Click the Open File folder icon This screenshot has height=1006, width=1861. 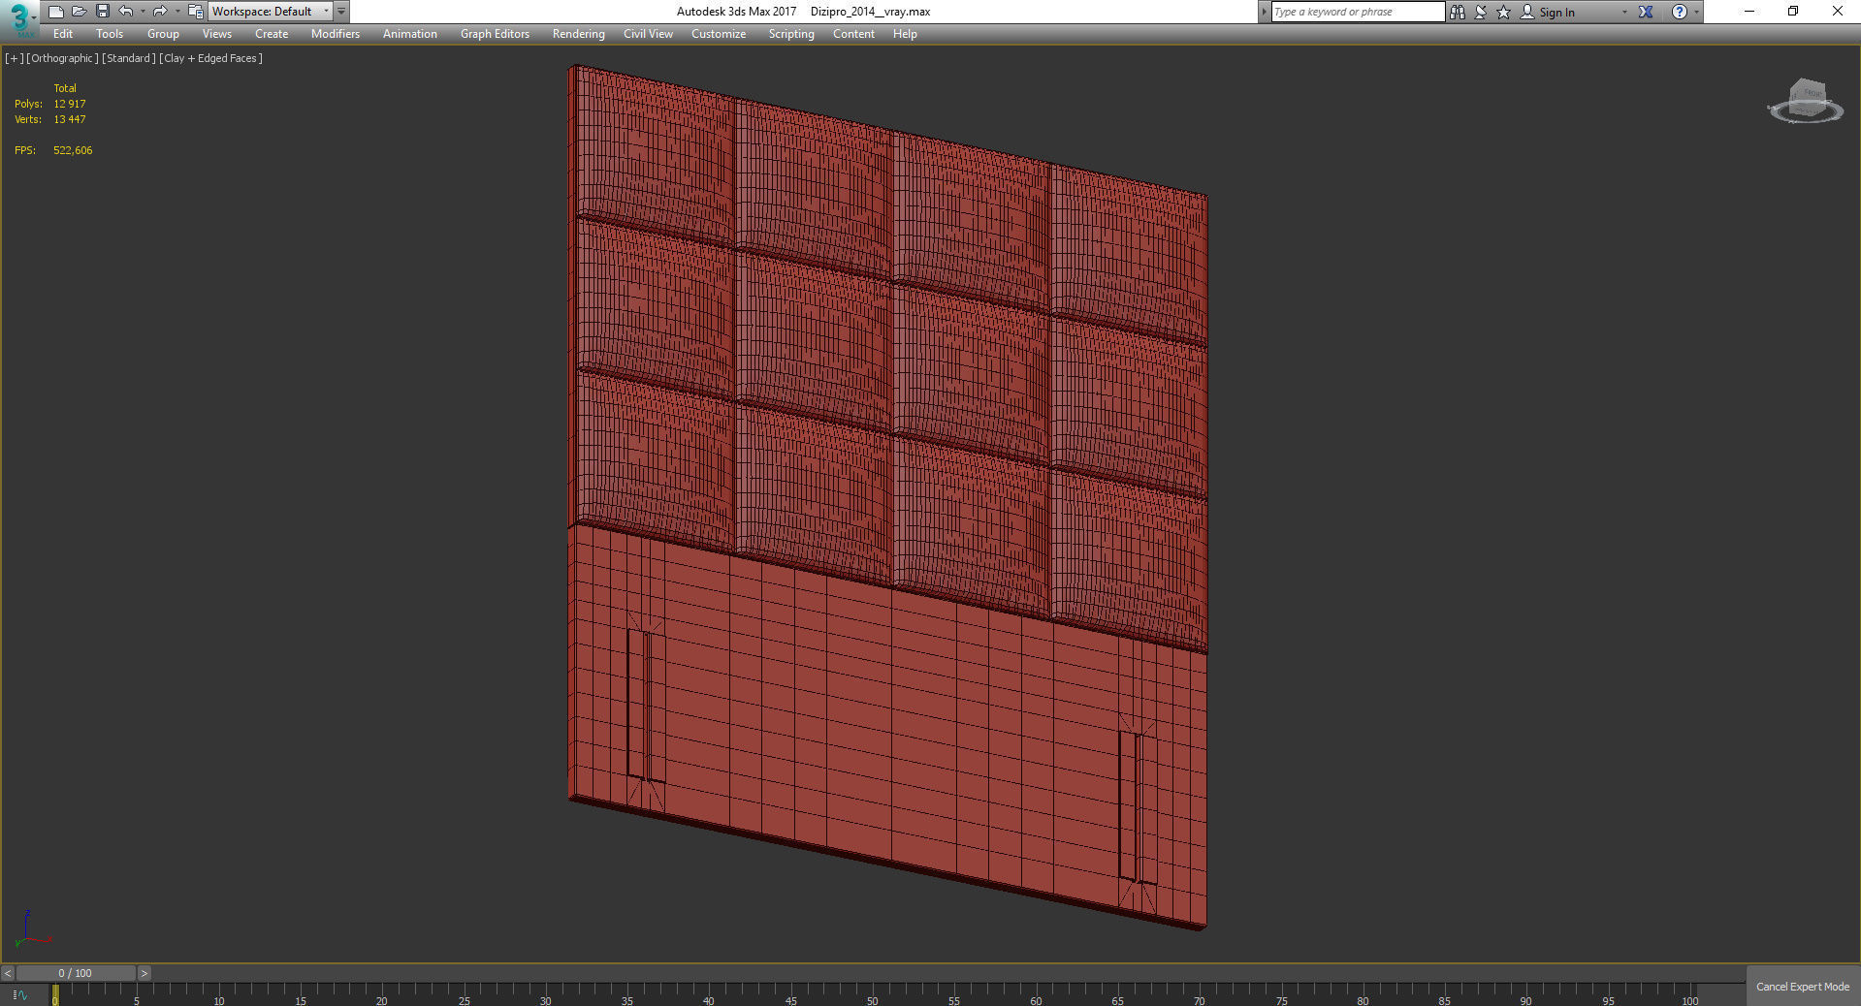click(79, 12)
